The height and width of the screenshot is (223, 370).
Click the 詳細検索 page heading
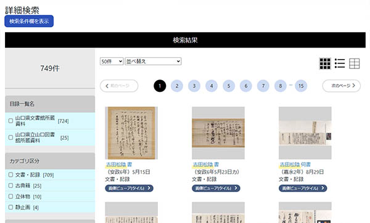[x=22, y=10]
